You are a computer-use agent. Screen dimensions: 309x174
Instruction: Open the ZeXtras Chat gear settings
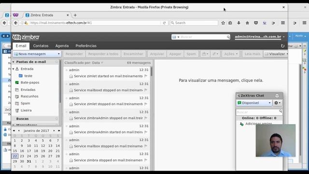[x=277, y=103]
